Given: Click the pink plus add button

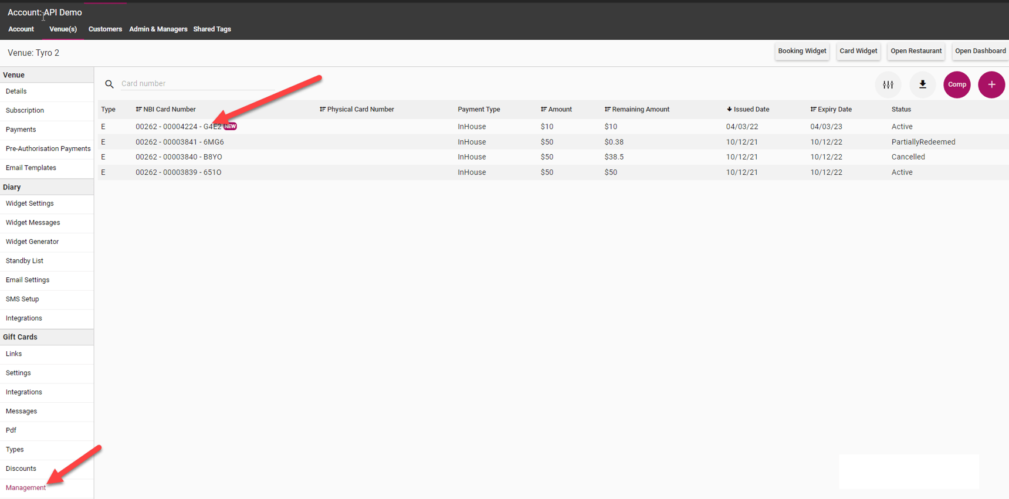Looking at the screenshot, I should 991,84.
